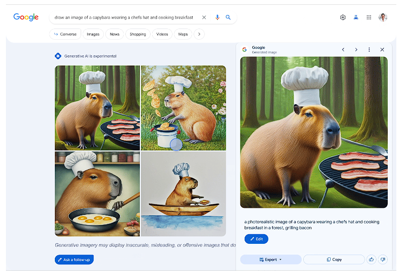The image size is (406, 275).
Task: Click the Ask a follow up button
Action: (74, 259)
